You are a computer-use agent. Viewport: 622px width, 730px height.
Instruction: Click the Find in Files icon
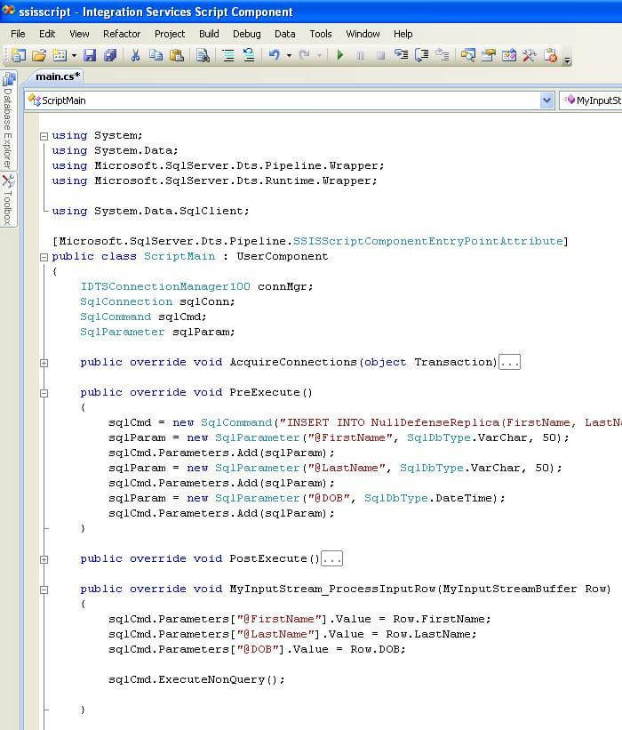coord(203,55)
